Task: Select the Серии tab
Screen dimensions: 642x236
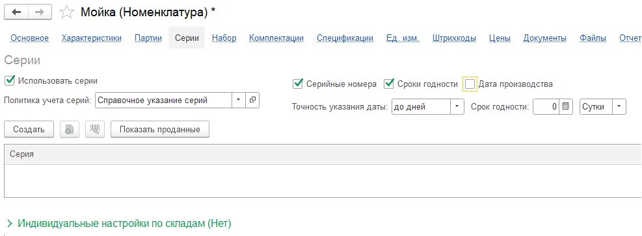Action: coord(187,38)
